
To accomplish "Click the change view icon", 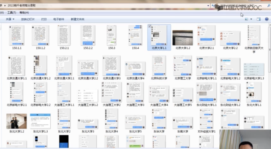I will pos(247,19).
